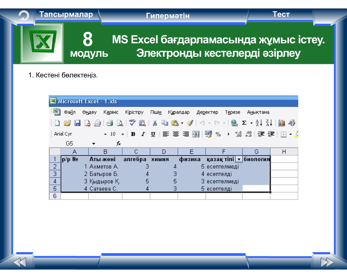Open the Деректер menu
The height and width of the screenshot is (278, 347).
(207, 112)
